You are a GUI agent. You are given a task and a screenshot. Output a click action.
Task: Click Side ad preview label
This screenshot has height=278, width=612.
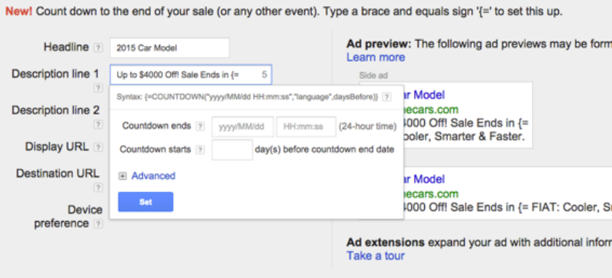[x=373, y=75]
